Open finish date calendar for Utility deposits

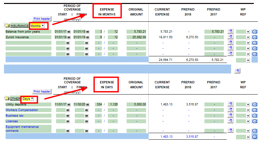[x=87, y=104]
